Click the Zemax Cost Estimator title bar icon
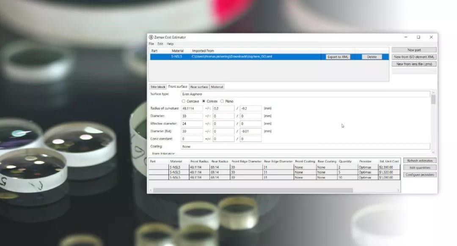Viewport: 457px width, 246px height. pyautogui.click(x=151, y=37)
